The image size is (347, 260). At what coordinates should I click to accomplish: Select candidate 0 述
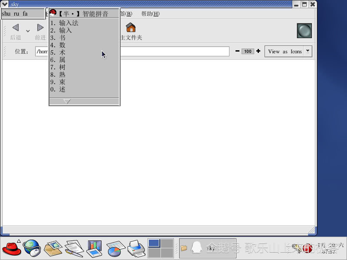58,89
